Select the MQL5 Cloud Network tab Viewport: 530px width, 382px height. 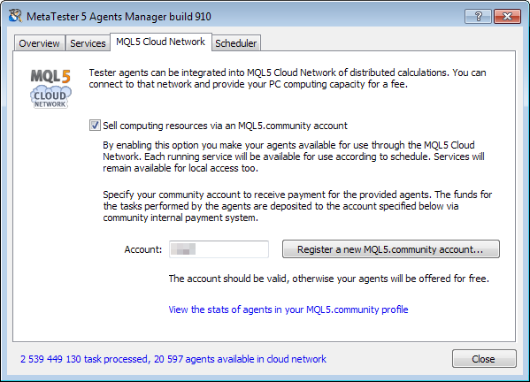[x=160, y=42]
